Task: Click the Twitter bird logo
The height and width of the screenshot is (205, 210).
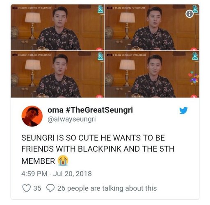Action: 183,110
